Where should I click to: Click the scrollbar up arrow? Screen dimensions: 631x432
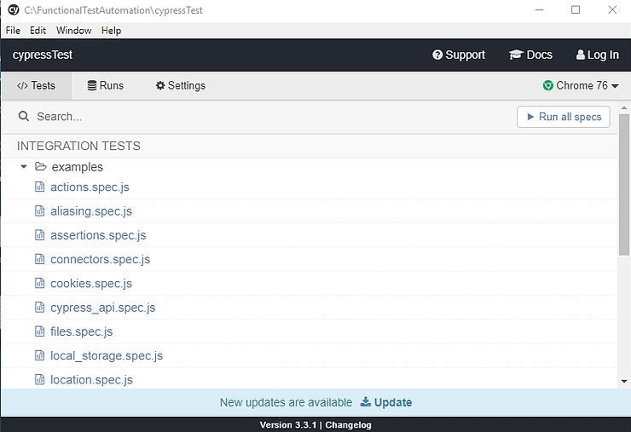624,108
